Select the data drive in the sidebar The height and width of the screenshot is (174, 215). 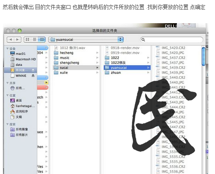[x=16, y=65]
